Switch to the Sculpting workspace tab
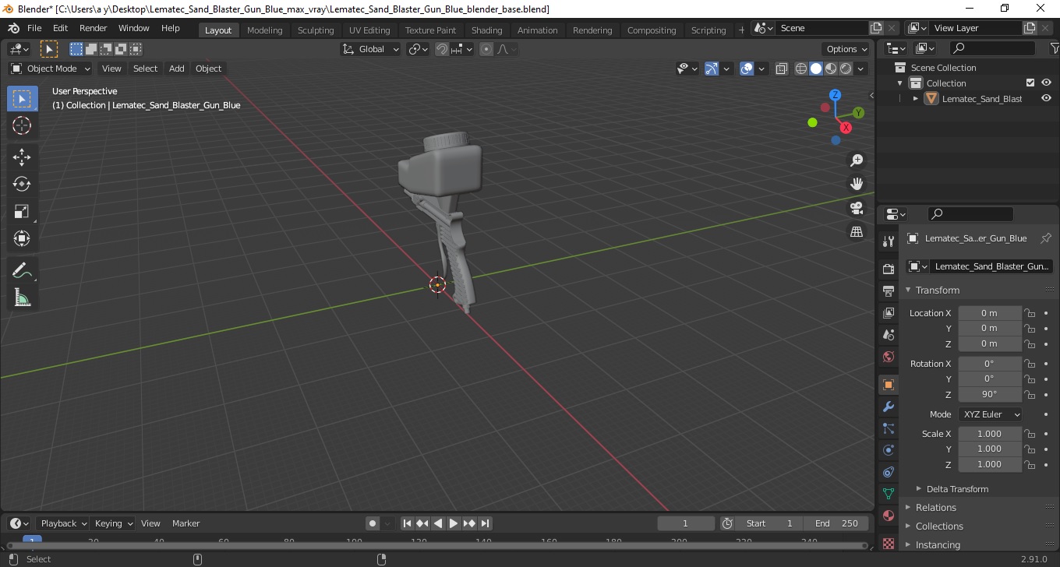 pyautogui.click(x=316, y=30)
